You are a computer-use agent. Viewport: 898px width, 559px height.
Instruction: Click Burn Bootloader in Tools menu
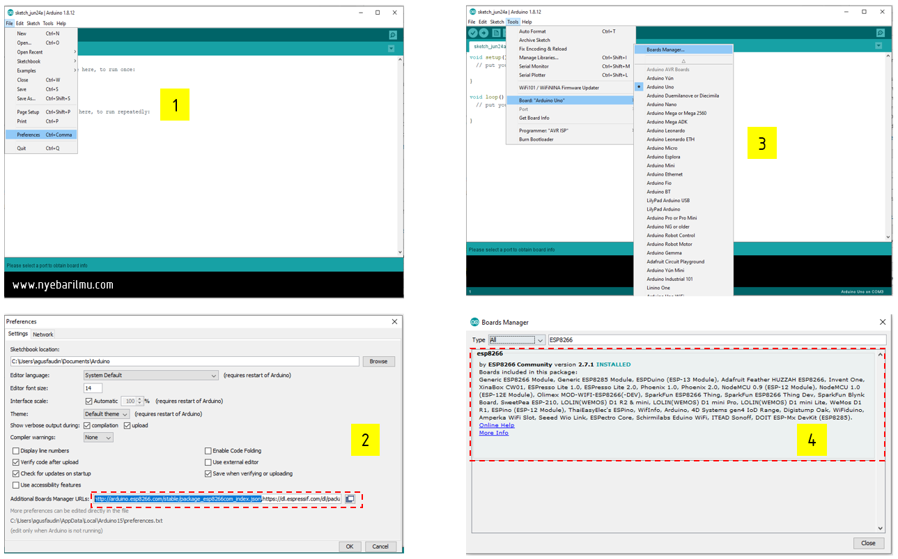click(571, 139)
